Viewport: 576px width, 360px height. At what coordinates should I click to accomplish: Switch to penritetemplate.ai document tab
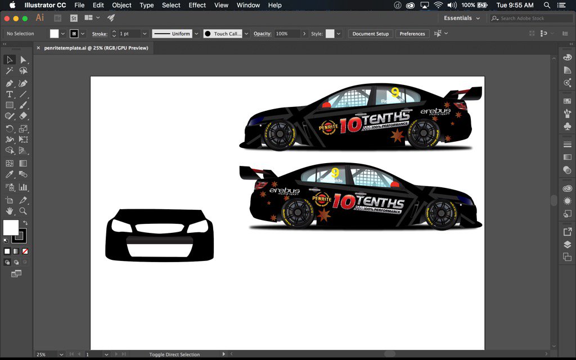pyautogui.click(x=96, y=48)
